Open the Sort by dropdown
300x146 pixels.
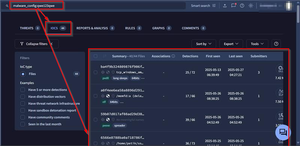204,44
